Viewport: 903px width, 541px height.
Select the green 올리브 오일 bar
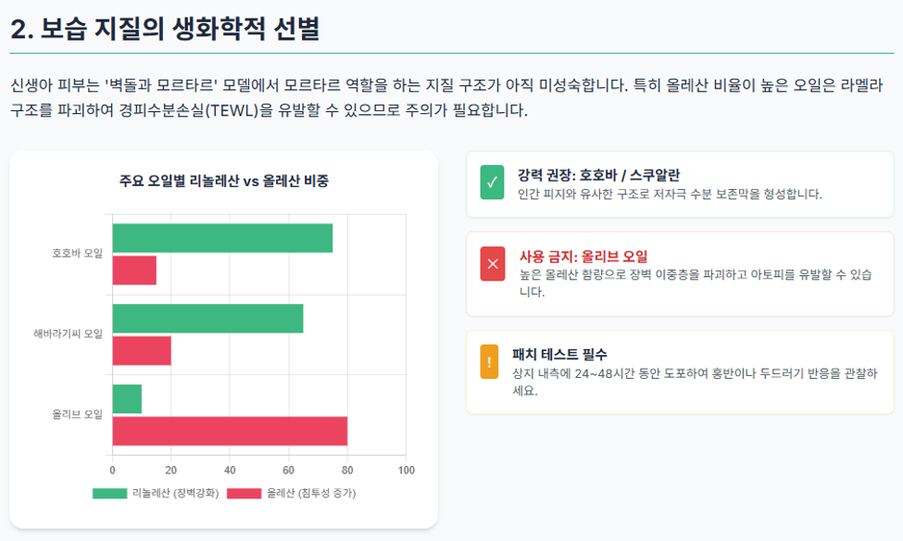point(127,398)
